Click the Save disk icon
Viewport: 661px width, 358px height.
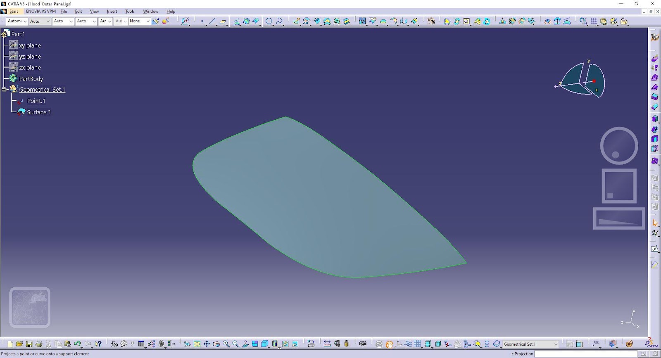[29, 344]
